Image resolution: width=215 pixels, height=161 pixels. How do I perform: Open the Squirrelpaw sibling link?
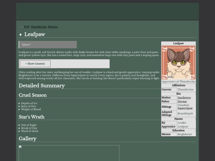tap(185, 108)
